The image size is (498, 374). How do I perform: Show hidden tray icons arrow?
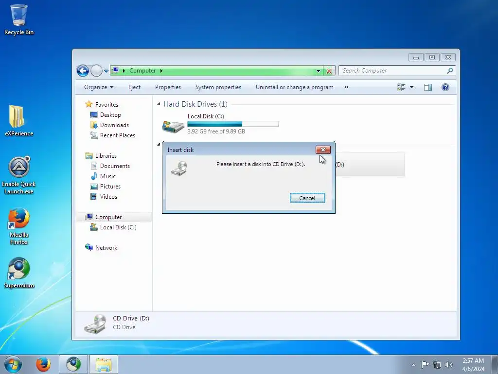(x=413, y=365)
